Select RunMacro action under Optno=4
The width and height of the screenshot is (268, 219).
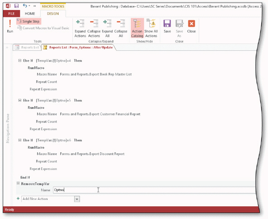pos(36,68)
